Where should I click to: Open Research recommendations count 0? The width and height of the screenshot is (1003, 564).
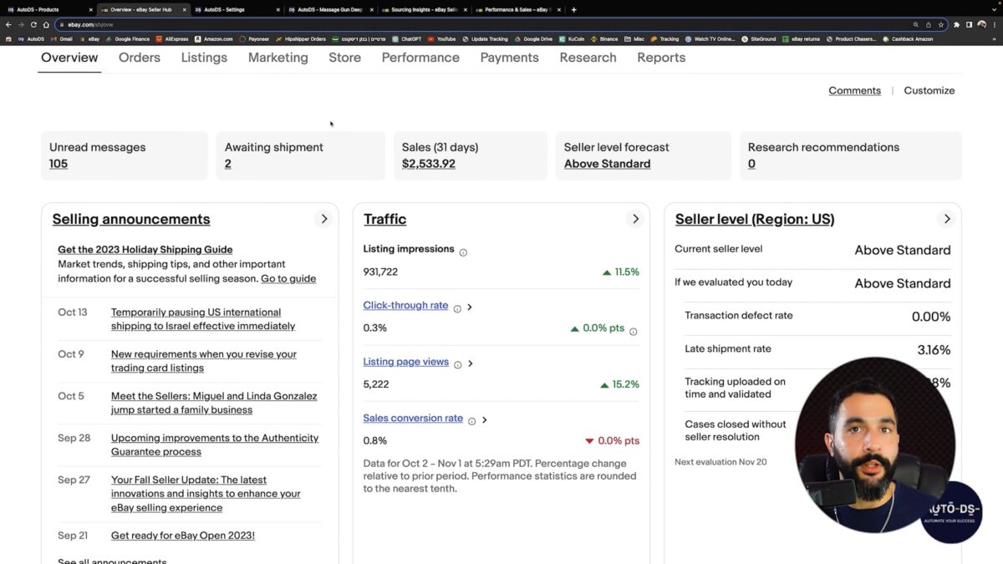click(751, 164)
